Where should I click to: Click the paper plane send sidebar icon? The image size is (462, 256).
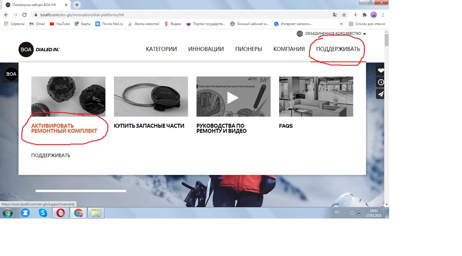pos(380,94)
